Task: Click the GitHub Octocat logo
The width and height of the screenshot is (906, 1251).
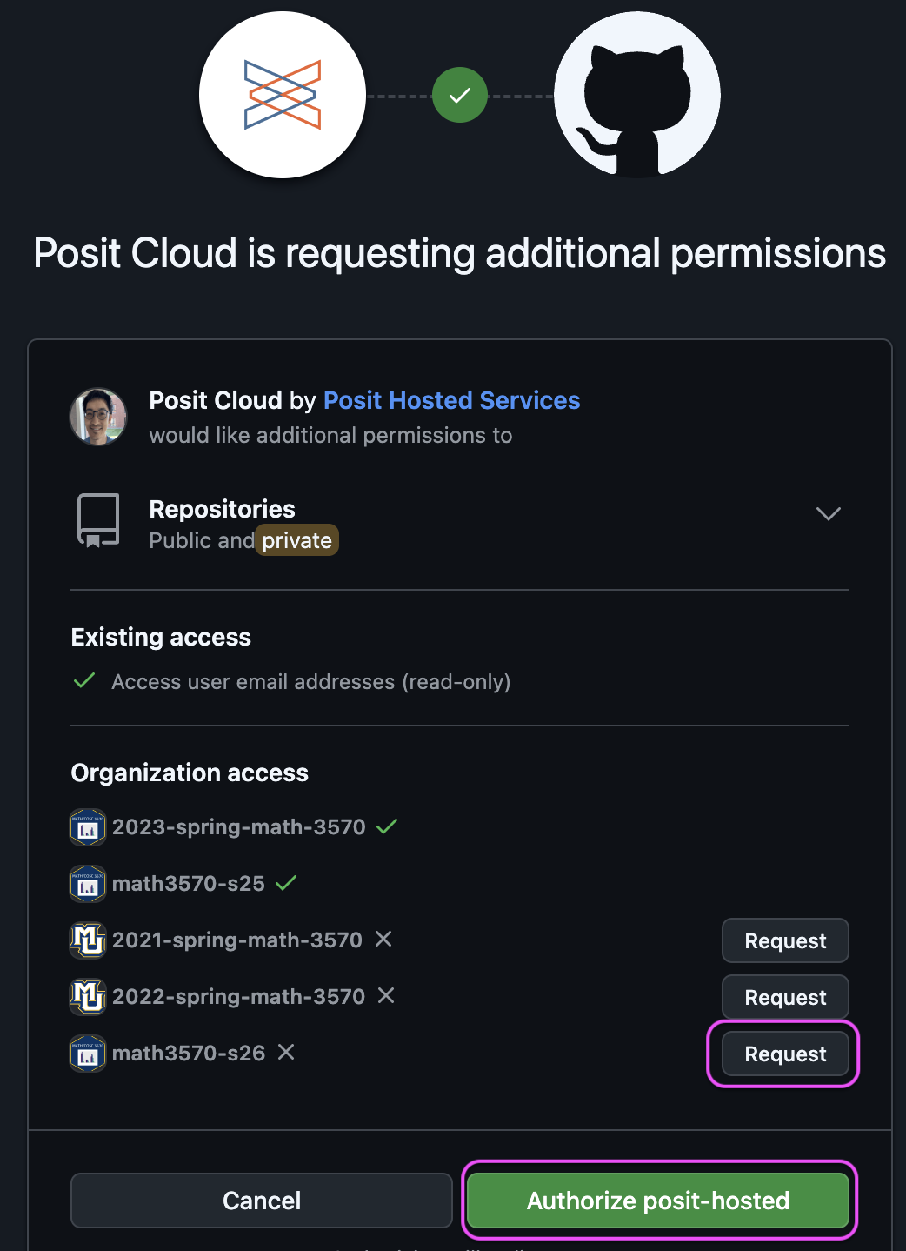Action: [x=637, y=95]
